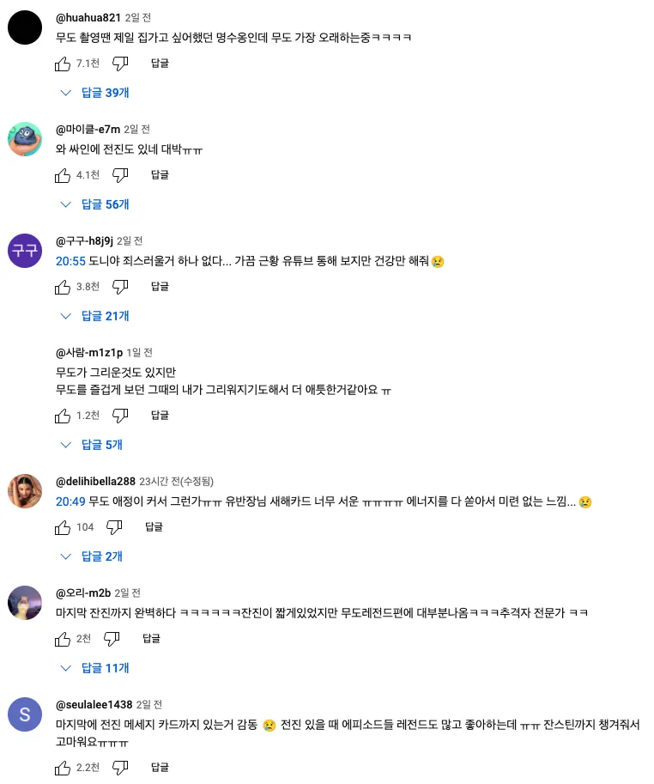This screenshot has height=784, width=654.
Task: Like @사람-m1z1p's comment
Action: point(63,415)
